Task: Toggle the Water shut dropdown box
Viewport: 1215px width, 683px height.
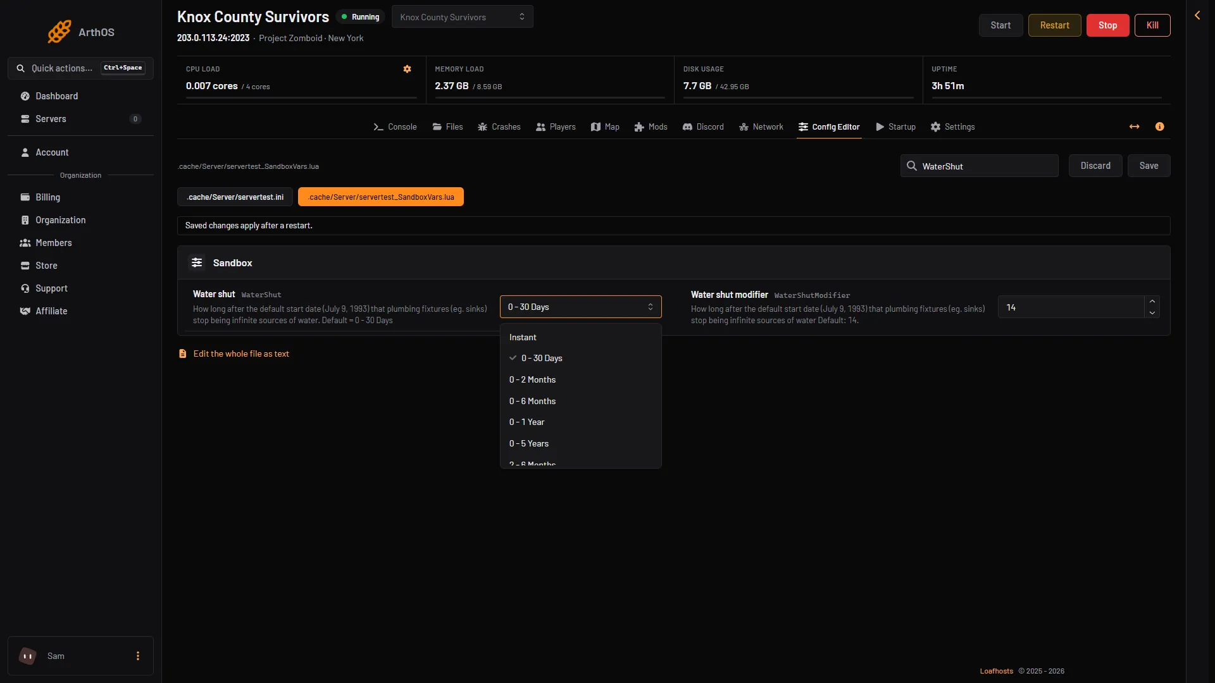Action: pos(580,307)
